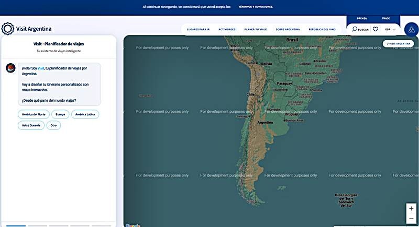Choose Asia / Oceanía option
Viewport: 419px width, 227px height.
click(31, 125)
